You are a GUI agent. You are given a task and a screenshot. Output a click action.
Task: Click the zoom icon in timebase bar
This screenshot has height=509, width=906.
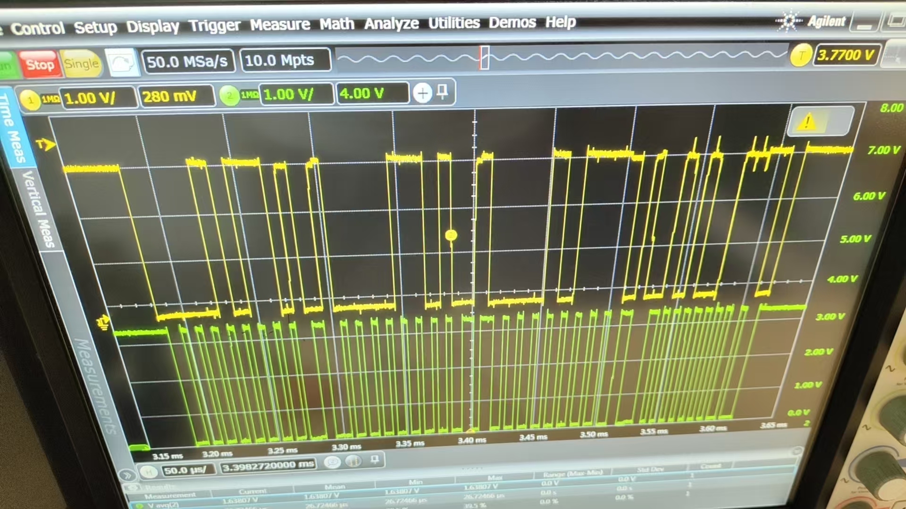333,462
